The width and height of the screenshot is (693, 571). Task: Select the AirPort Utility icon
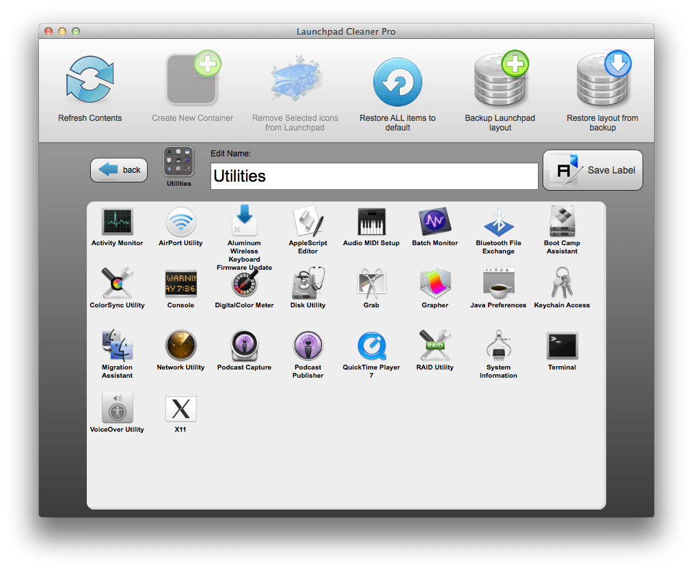coord(180,221)
